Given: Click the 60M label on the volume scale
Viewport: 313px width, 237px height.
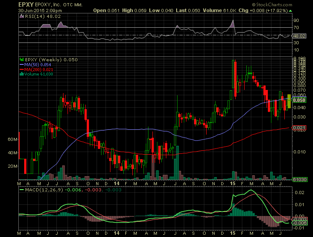Looking at the screenshot, I should click(13, 139).
